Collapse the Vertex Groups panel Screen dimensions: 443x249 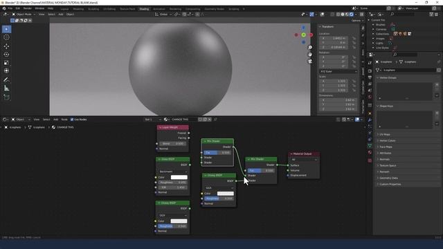click(x=388, y=77)
